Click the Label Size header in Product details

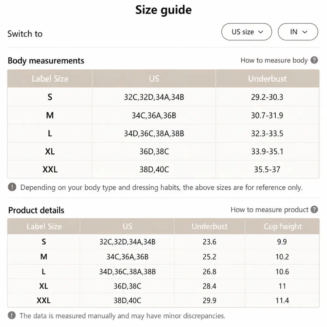pyautogui.click(x=44, y=227)
